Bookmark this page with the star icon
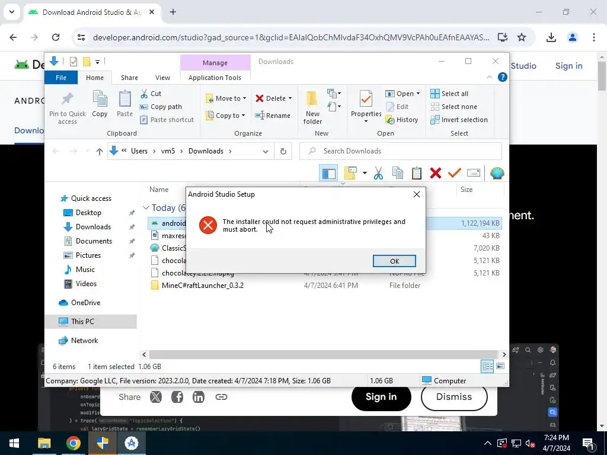Viewport: 607px width, 455px height. click(522, 37)
